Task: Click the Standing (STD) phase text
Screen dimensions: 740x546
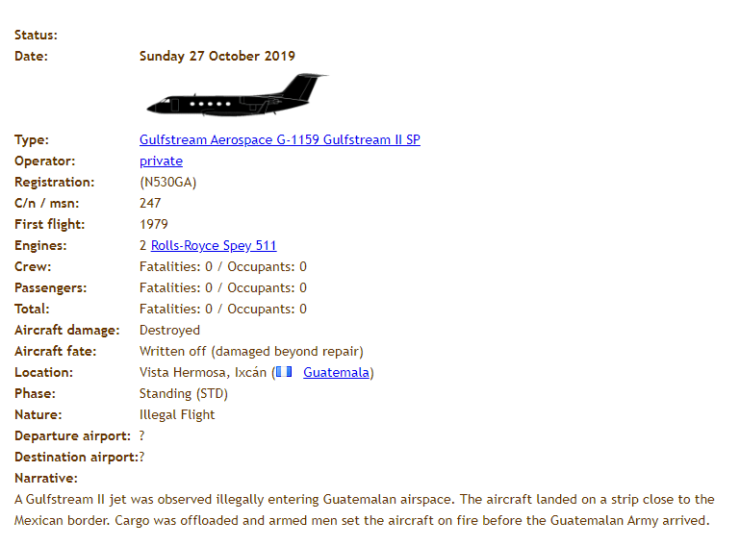Action: tap(184, 393)
